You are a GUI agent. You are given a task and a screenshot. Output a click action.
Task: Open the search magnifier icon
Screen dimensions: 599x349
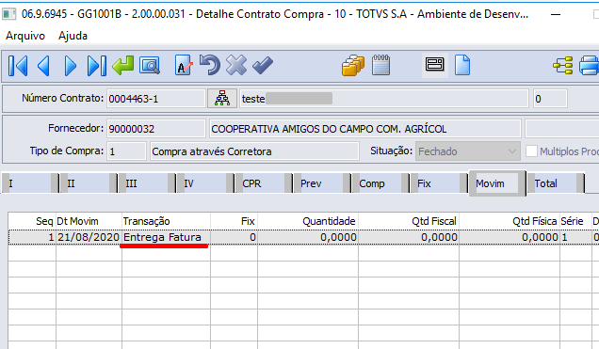pos(150,66)
